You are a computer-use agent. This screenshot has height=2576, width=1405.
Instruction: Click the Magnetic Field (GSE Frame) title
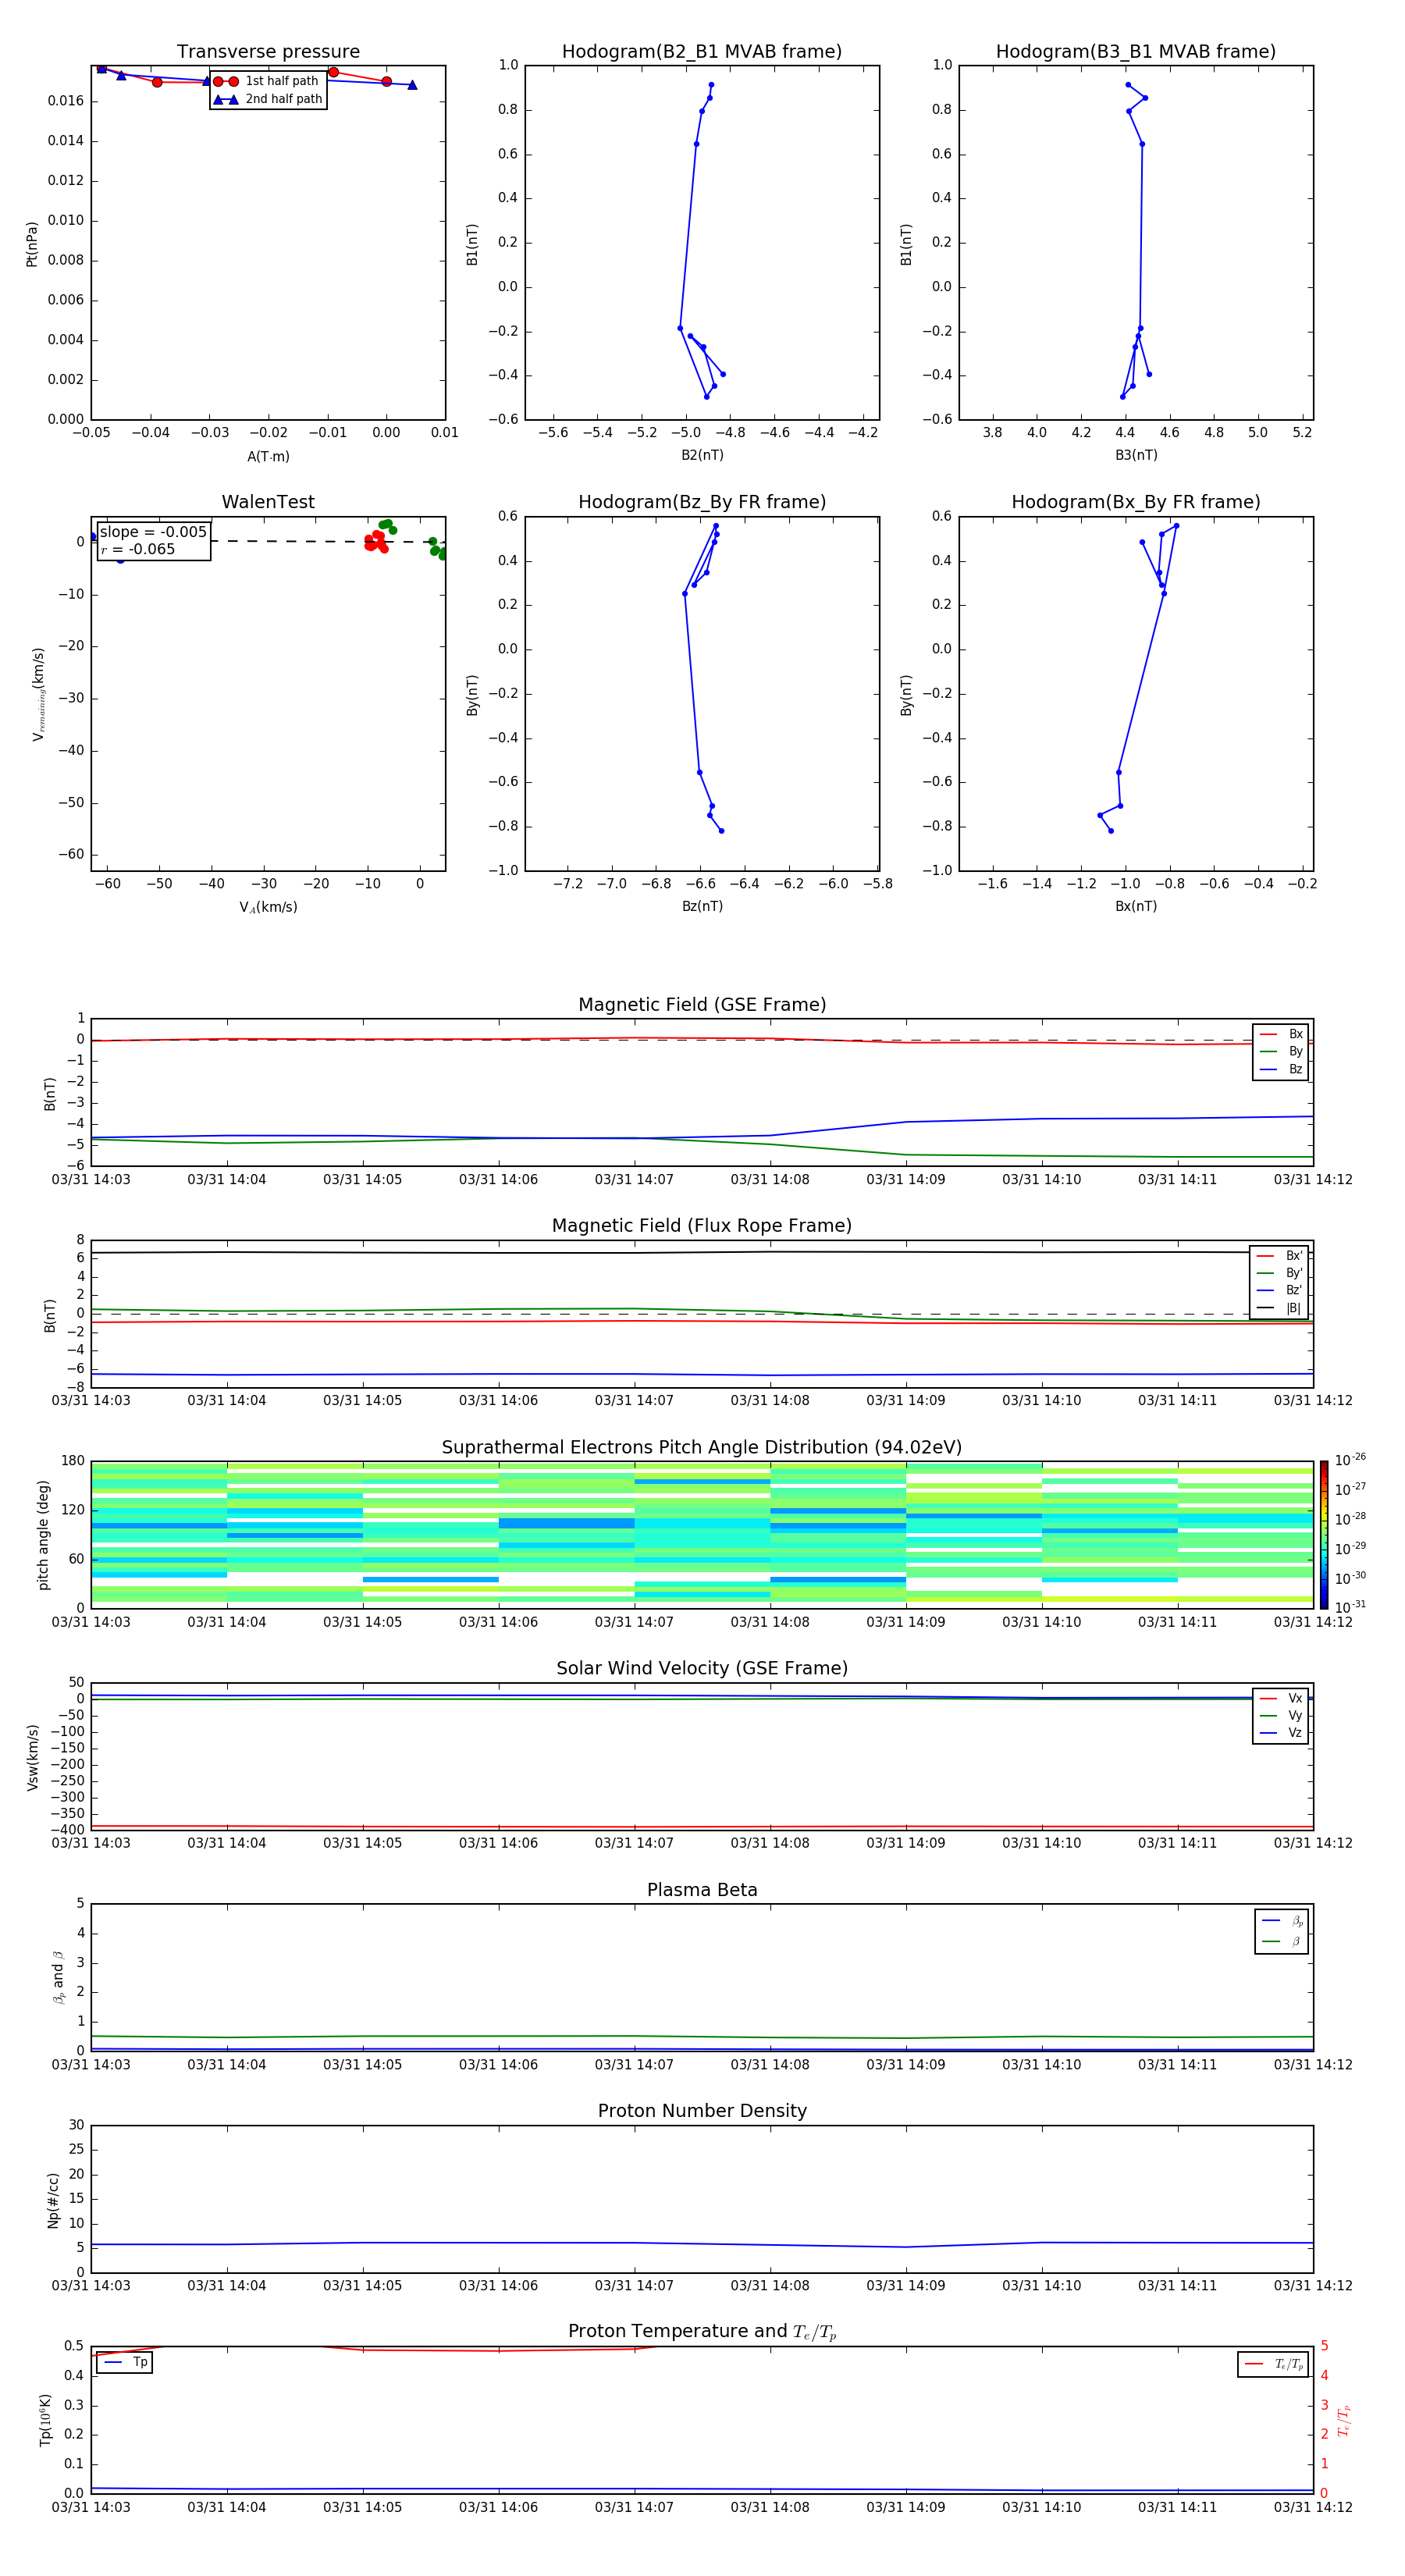pos(701,1005)
